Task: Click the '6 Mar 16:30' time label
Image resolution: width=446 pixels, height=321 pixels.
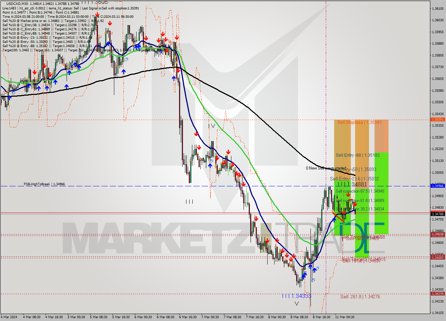Action: [188, 317]
